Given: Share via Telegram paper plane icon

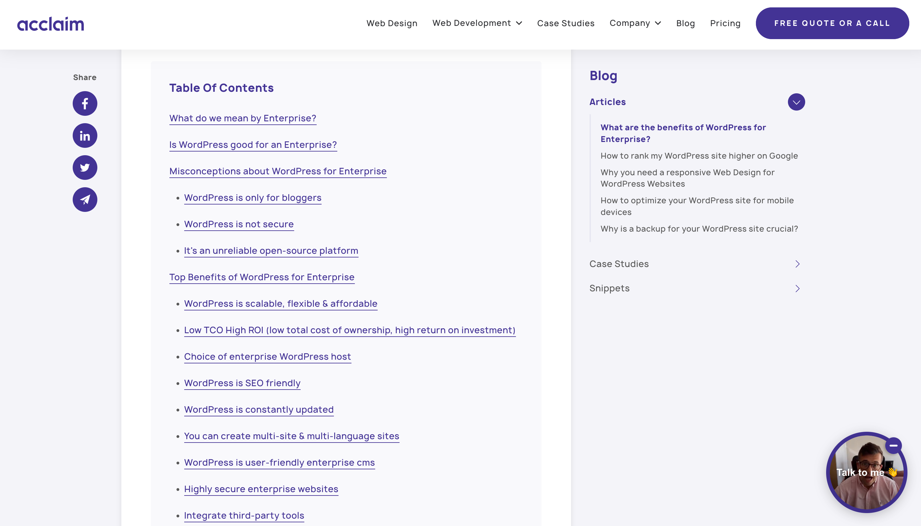Looking at the screenshot, I should [85, 200].
